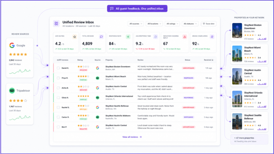Click the chat icon on Total Reviews card

click(101, 37)
